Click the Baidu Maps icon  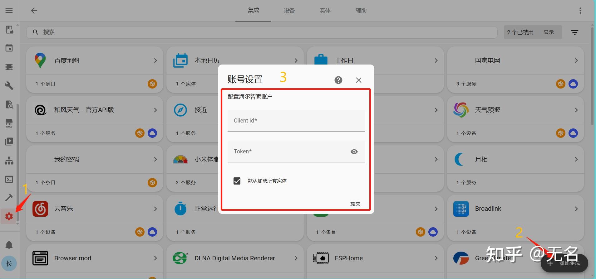[x=40, y=60]
